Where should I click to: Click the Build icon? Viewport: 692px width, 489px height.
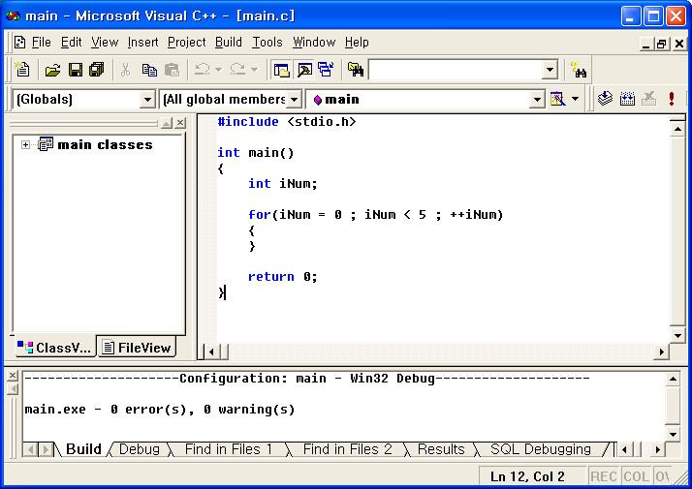point(627,99)
